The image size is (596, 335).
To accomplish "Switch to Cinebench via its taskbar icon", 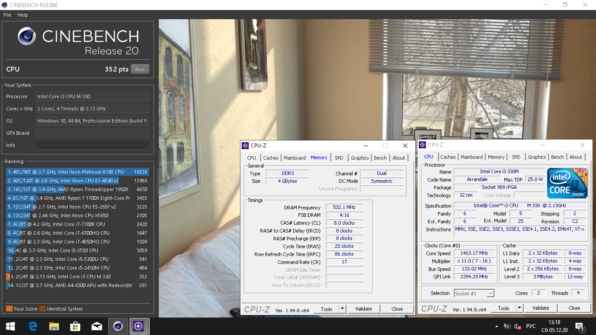I will click(x=118, y=326).
